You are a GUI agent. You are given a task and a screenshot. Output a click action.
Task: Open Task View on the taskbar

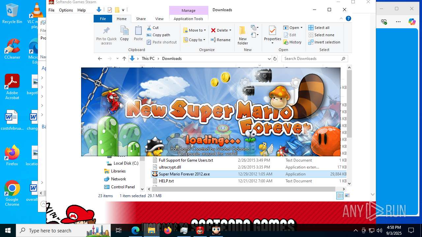click(x=119, y=230)
